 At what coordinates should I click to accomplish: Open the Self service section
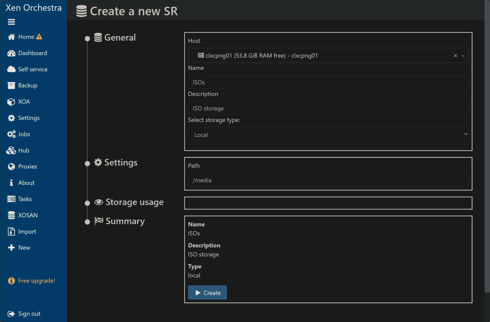click(33, 69)
